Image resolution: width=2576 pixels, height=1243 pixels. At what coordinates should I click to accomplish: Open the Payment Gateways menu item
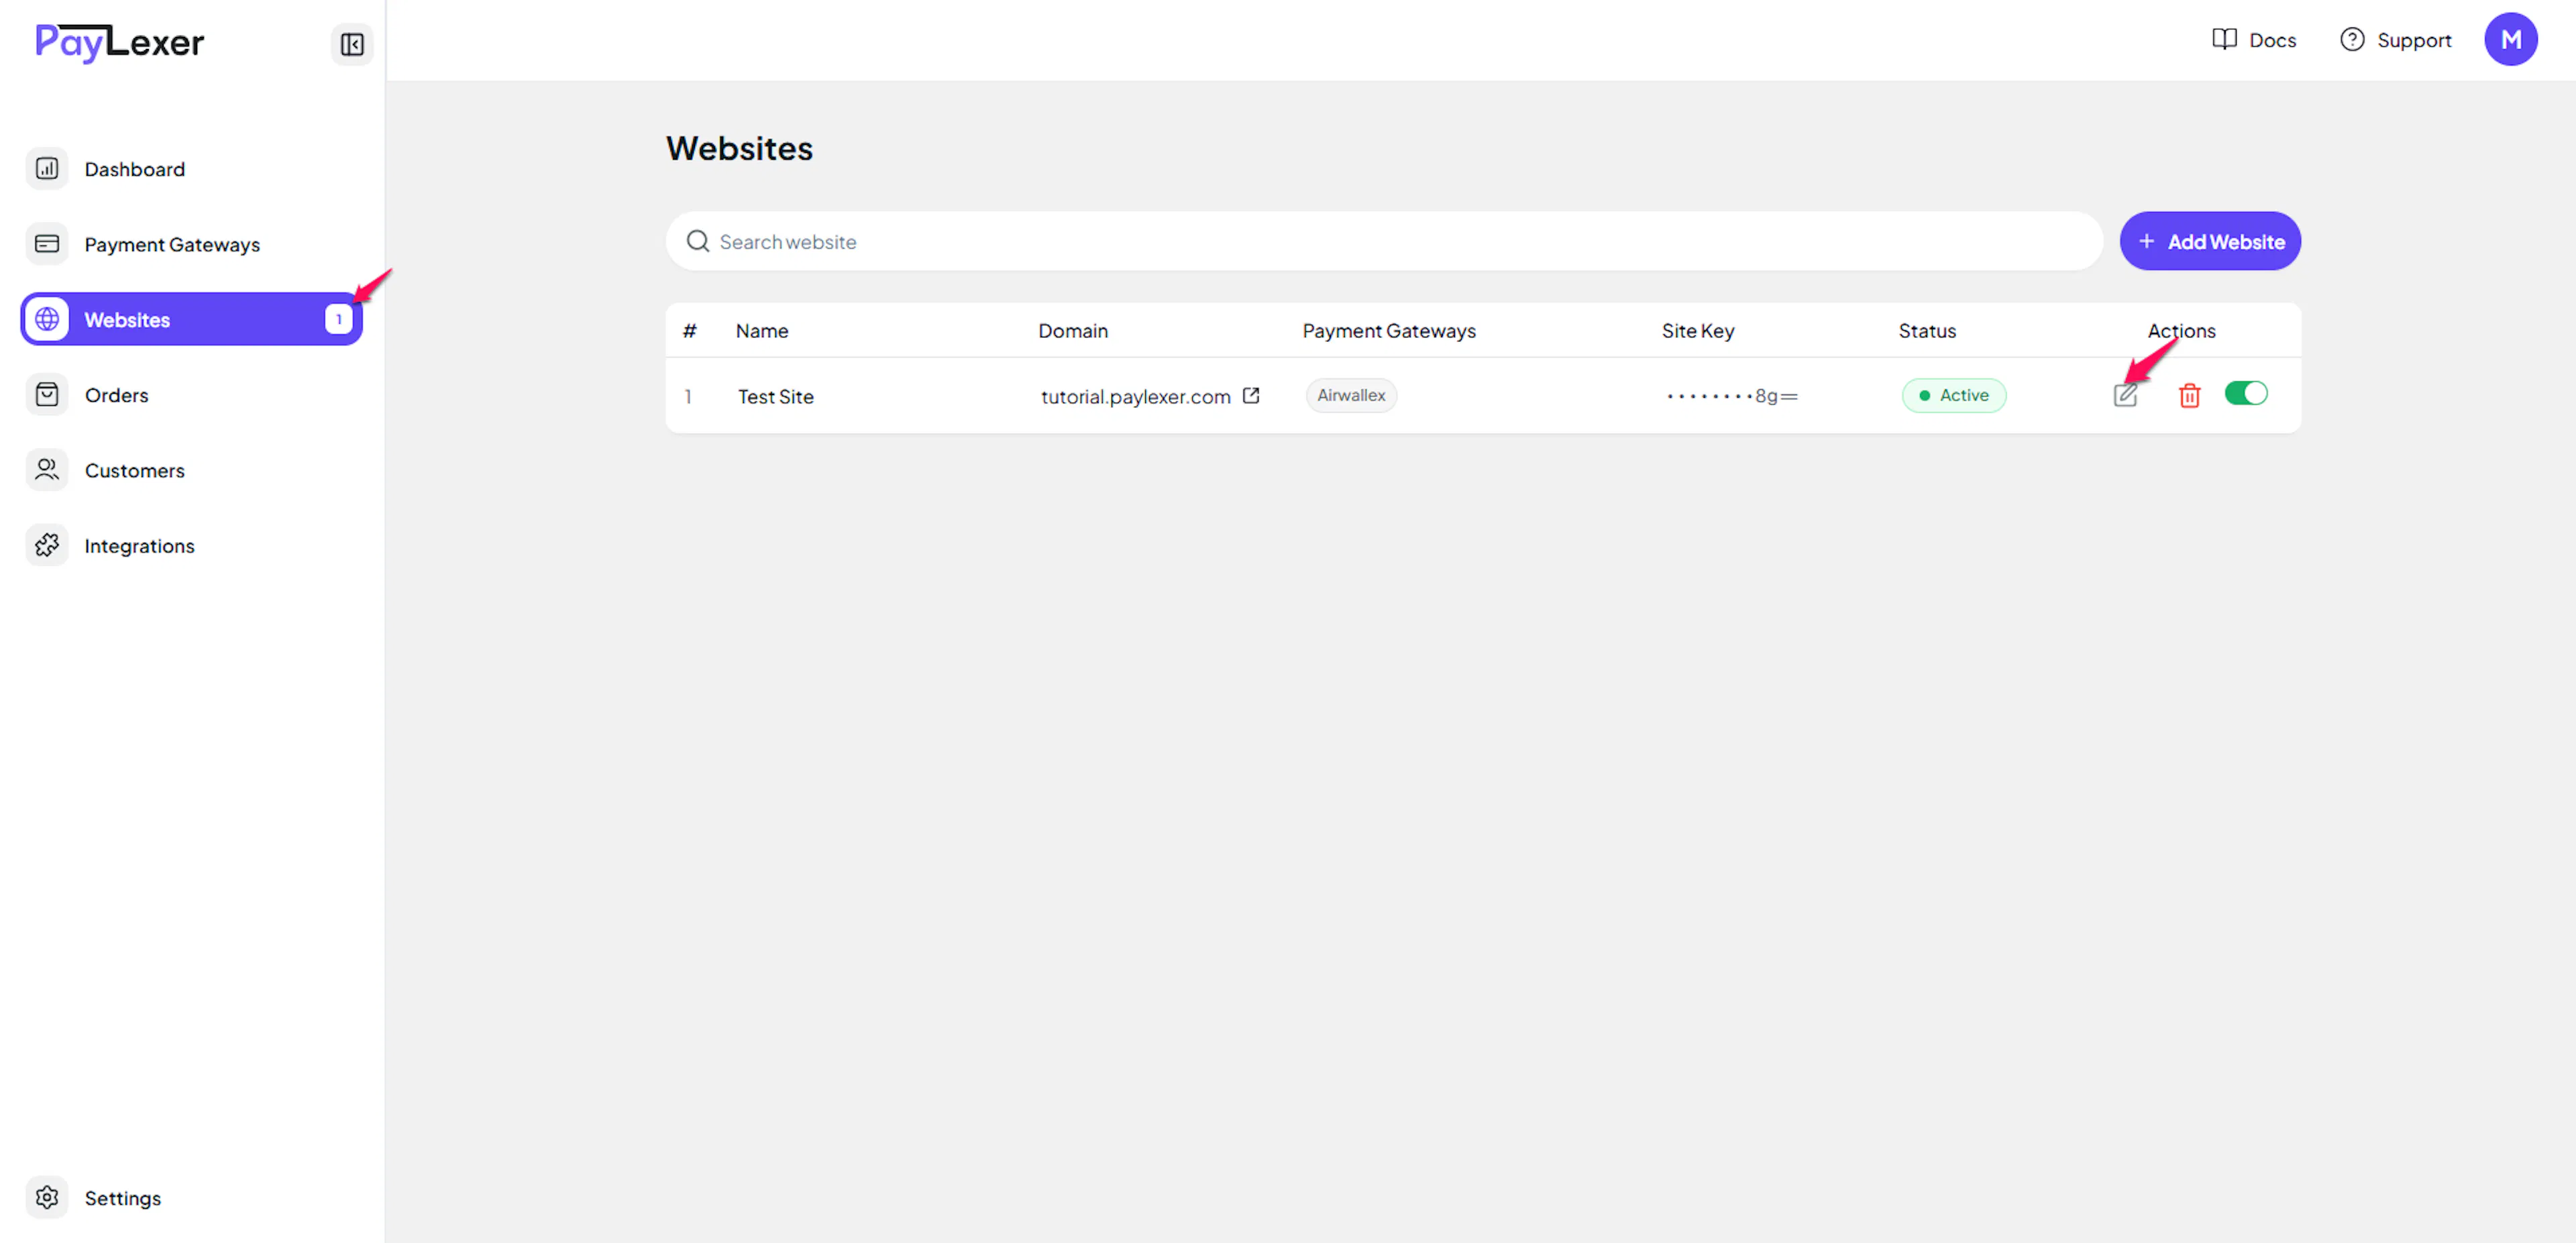point(172,245)
